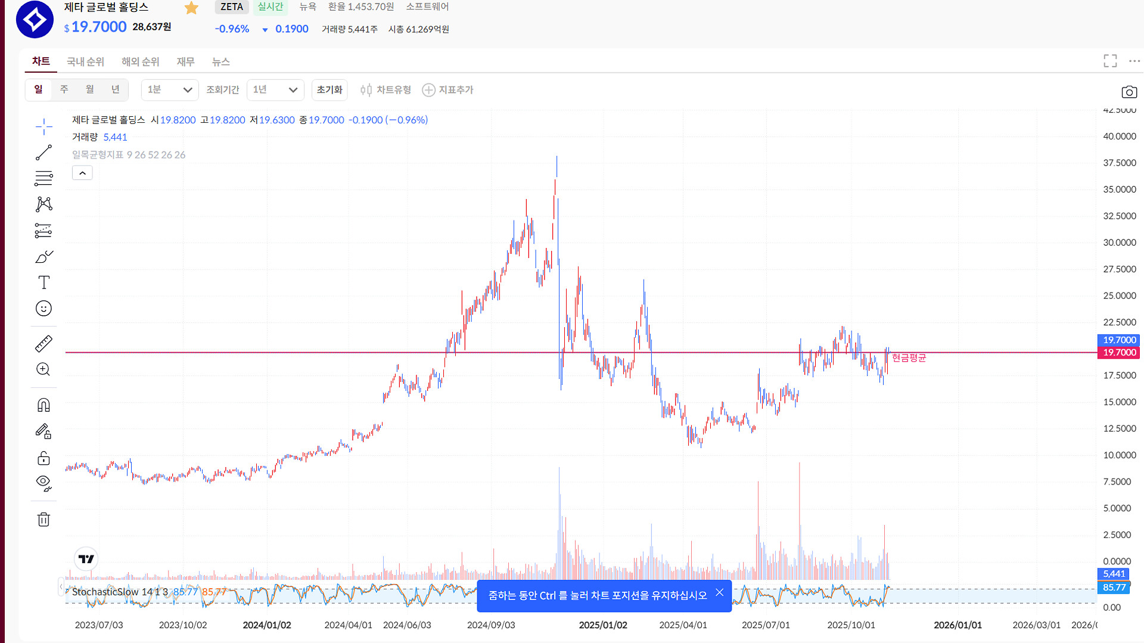Click the 뉴욕 exchange label
Viewport: 1144px width, 643px height.
click(307, 7)
